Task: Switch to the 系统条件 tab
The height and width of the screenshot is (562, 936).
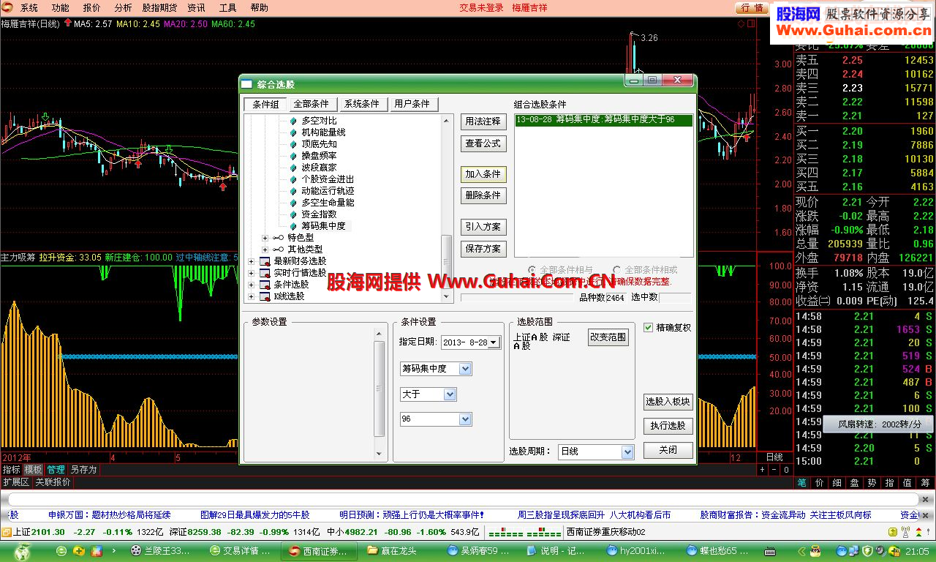Action: point(362,104)
